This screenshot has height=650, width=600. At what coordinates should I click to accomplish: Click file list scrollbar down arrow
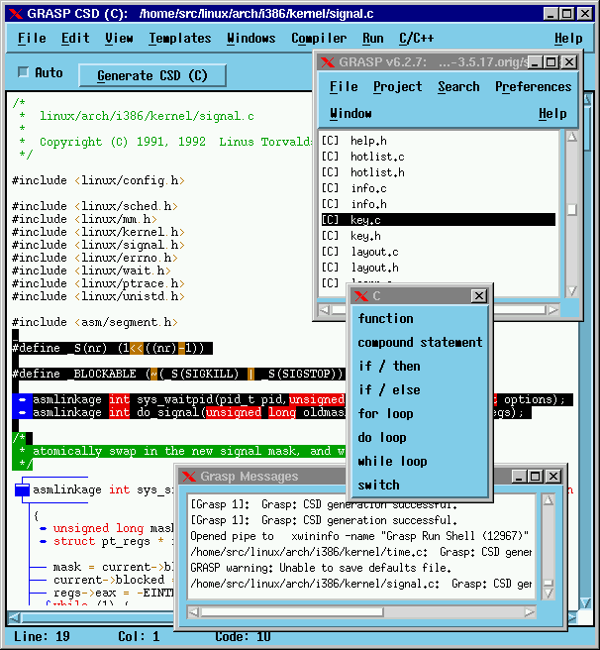[x=572, y=291]
